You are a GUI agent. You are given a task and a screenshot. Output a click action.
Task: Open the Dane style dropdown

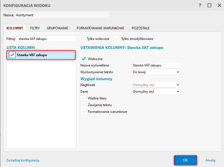tap(157, 92)
